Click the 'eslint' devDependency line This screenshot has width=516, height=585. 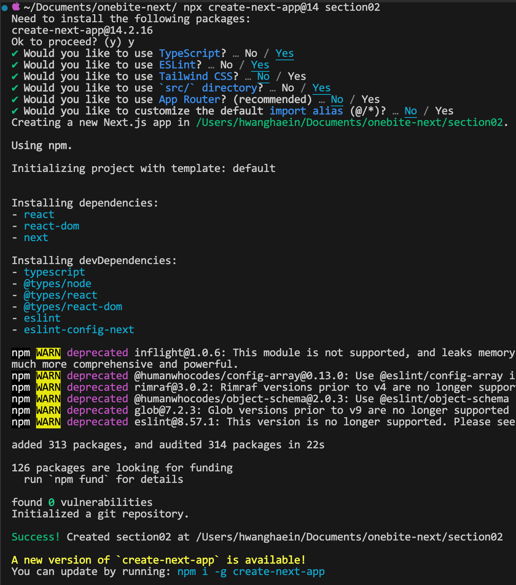[42, 318]
